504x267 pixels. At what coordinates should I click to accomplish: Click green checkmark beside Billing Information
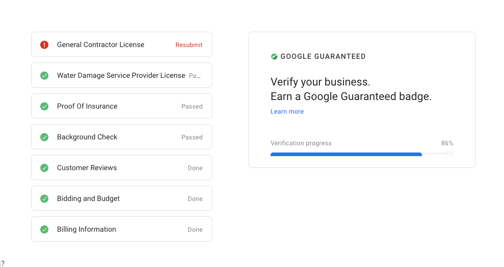pos(44,229)
